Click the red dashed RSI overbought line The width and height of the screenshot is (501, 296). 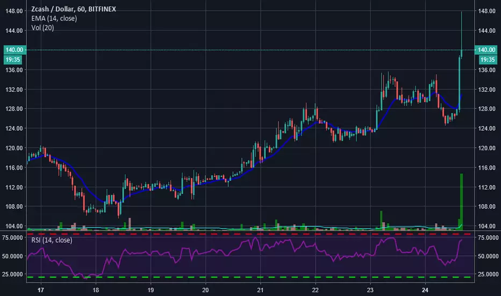tap(250, 234)
